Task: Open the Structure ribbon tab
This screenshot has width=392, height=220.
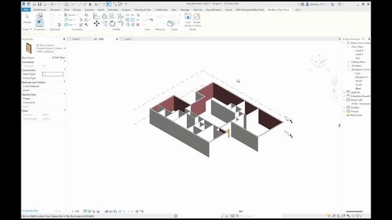Action: point(55,10)
